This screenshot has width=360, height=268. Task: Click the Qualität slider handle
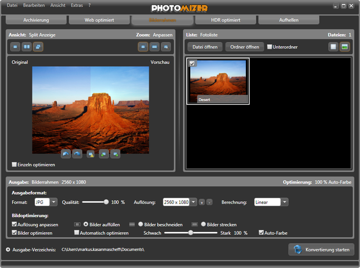pyautogui.click(x=106, y=202)
